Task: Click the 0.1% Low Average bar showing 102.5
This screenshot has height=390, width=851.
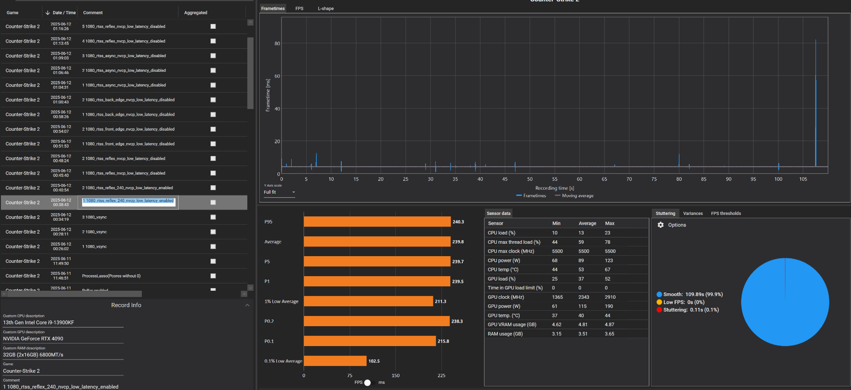Action: (x=335, y=361)
